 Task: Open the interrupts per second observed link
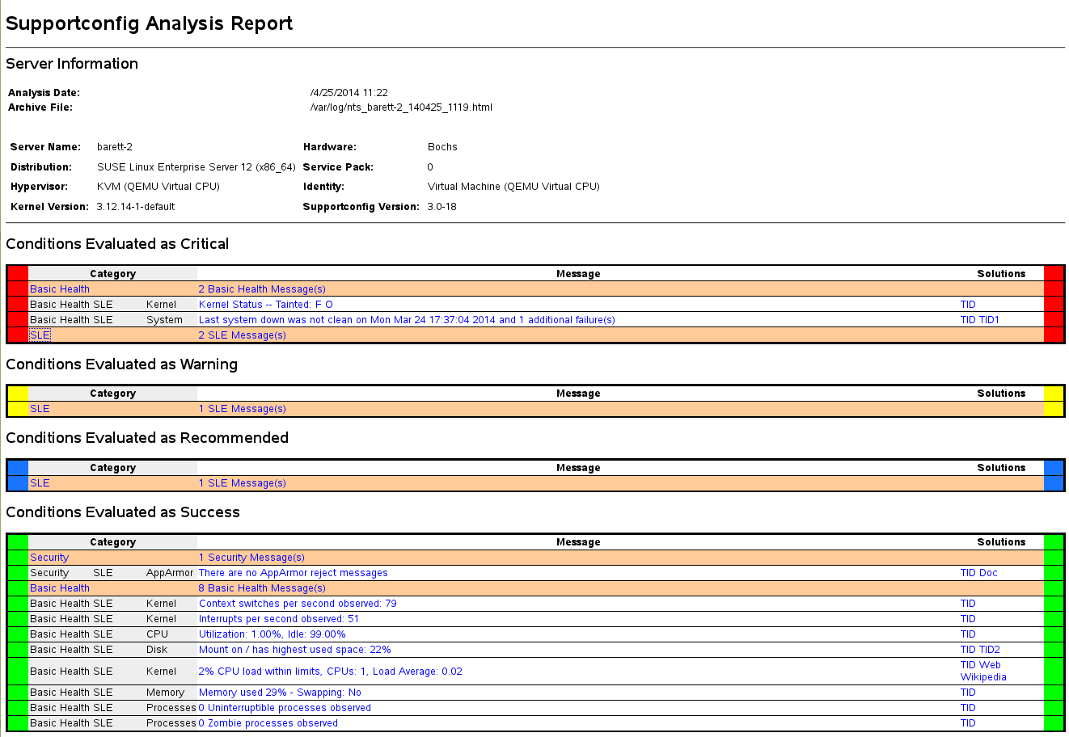pos(282,618)
